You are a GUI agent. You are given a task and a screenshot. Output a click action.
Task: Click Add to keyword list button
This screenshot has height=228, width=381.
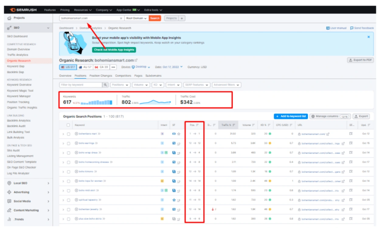[x=291, y=116]
